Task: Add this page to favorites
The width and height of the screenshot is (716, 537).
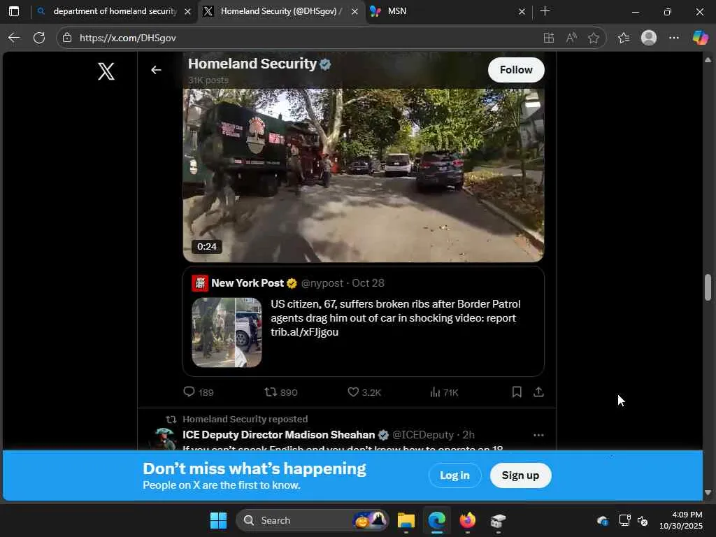Action: click(594, 38)
